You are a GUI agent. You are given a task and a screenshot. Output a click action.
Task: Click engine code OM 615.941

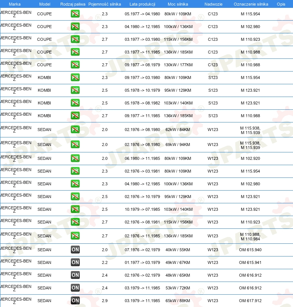(250, 262)
